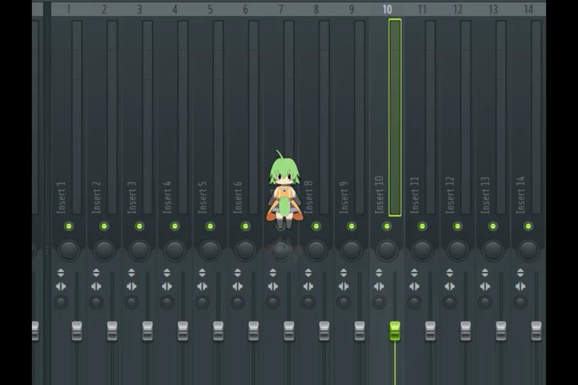
Task: Select mixer track number 12 header
Action: 457,10
